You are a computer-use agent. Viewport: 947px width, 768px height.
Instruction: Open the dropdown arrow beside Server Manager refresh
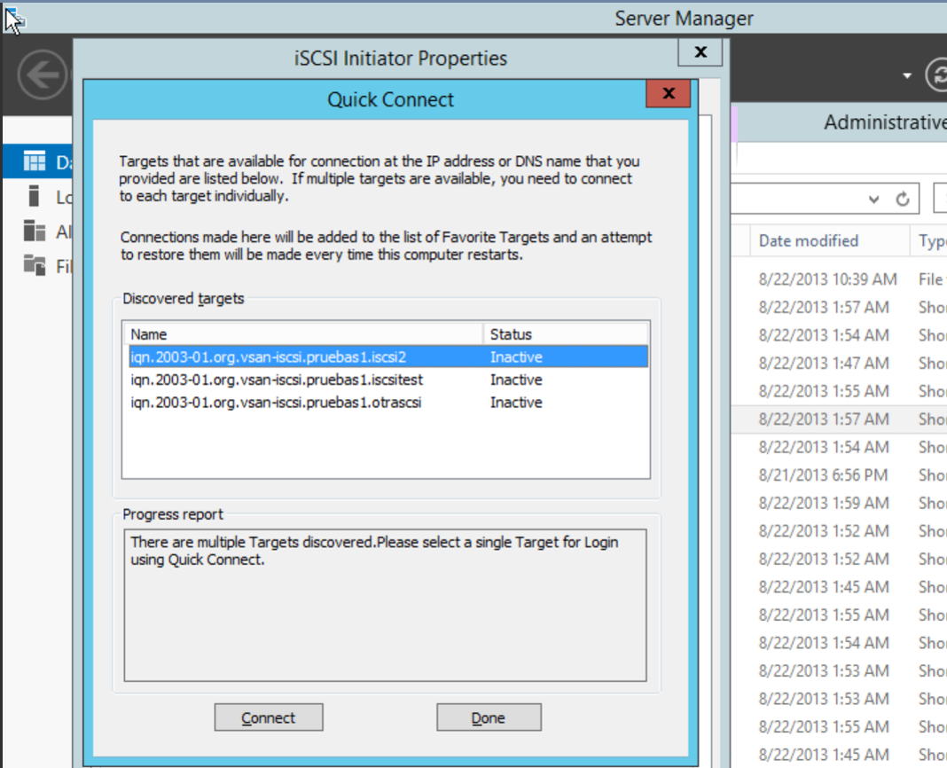tap(907, 76)
